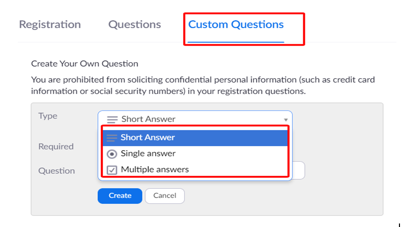Click the lines icon in the Type field
403x227 pixels.
tap(112, 120)
